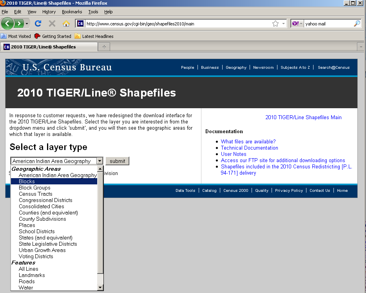Open the View menu
Image resolution: width=366 pixels, height=293 pixels.
(x=32, y=12)
